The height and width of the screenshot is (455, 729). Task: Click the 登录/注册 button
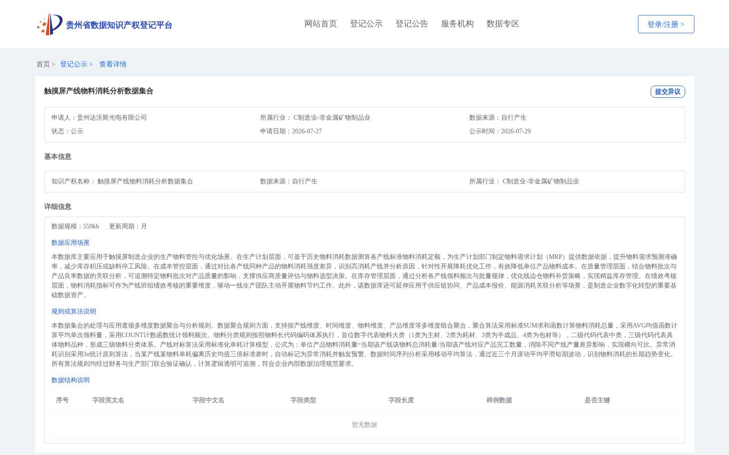click(666, 24)
